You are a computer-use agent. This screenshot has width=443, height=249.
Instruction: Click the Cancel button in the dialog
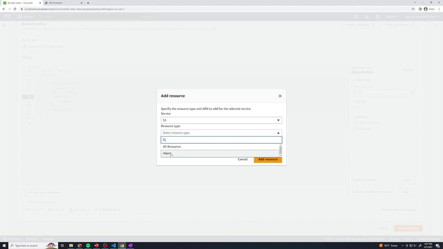(x=243, y=159)
